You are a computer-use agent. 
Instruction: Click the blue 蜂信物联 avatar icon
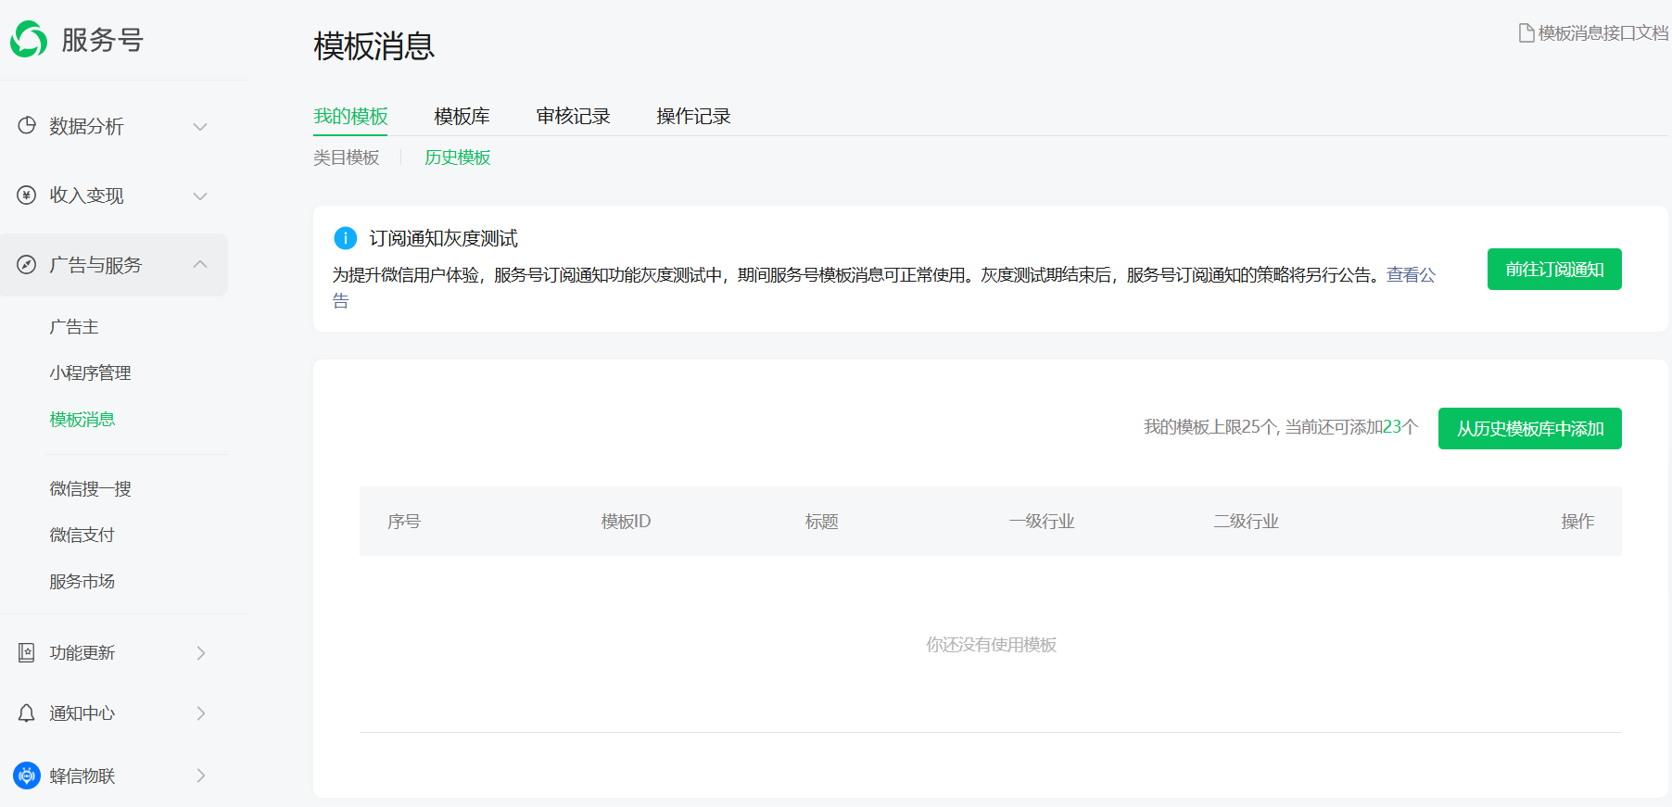tap(27, 775)
